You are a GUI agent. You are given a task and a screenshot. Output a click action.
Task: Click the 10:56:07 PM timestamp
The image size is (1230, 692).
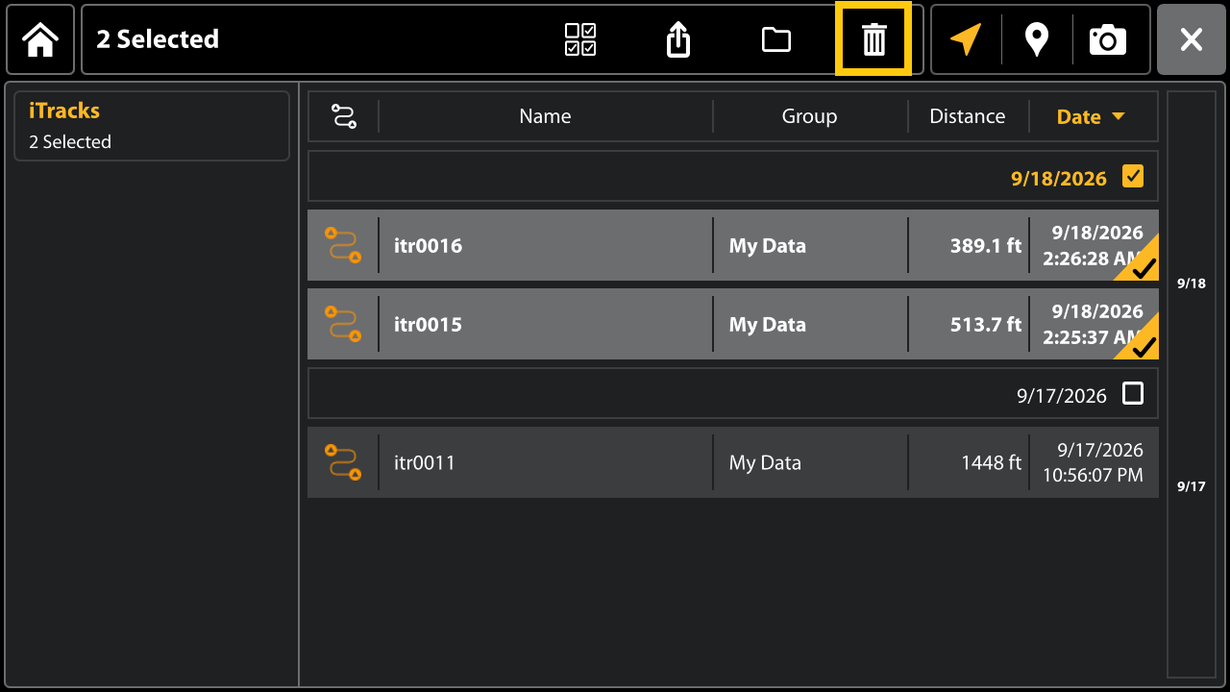(x=1093, y=475)
